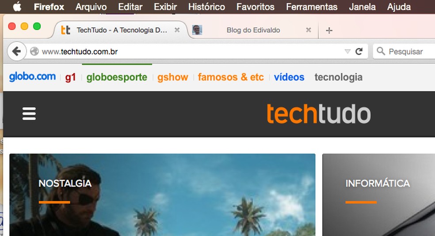Close the TechTudo tab
This screenshot has width=435, height=236.
[x=177, y=30]
